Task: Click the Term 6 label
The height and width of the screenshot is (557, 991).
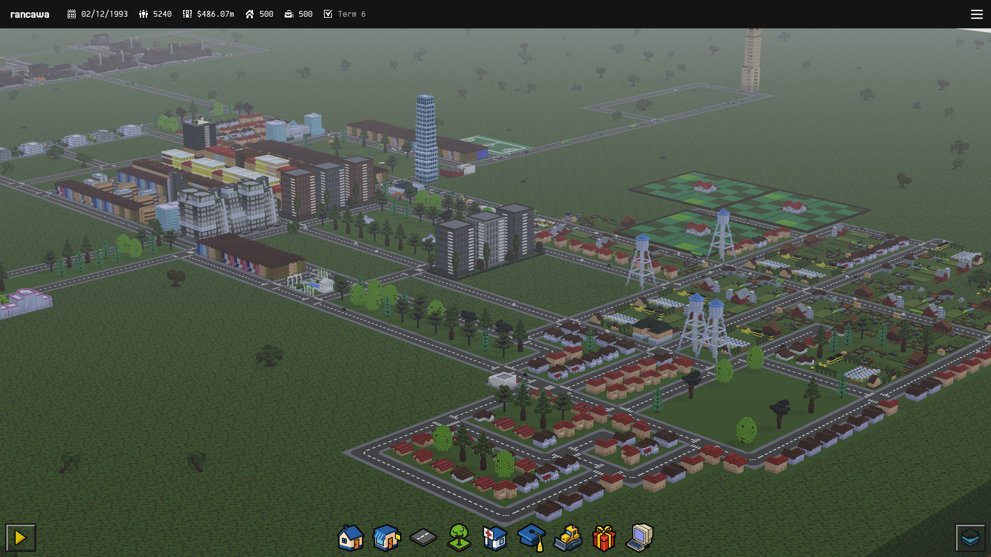Action: point(351,14)
